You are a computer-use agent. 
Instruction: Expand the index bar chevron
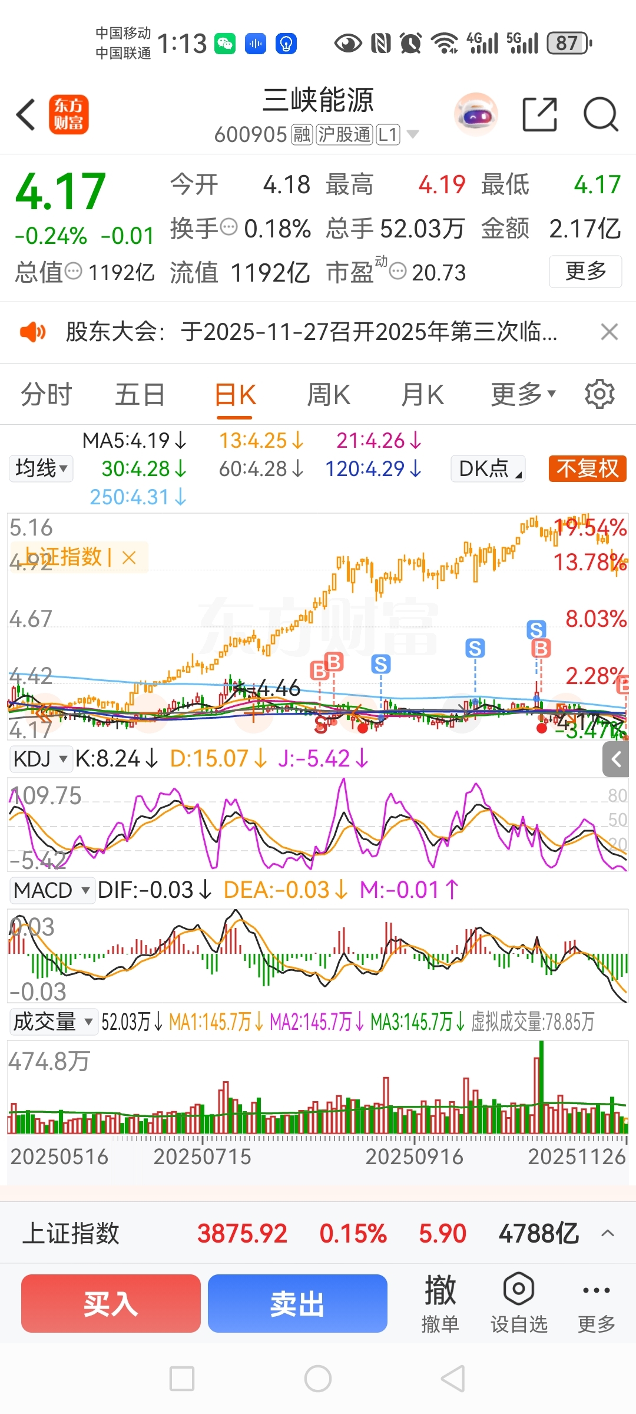[x=608, y=1233]
